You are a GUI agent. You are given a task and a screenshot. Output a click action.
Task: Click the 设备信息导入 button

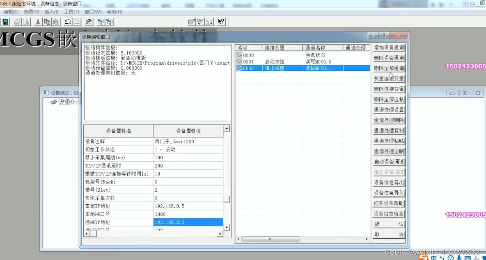(389, 193)
